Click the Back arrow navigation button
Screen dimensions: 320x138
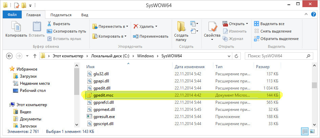click(9, 56)
